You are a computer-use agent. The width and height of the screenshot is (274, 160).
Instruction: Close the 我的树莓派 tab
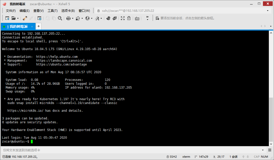pyautogui.click(x=32, y=26)
